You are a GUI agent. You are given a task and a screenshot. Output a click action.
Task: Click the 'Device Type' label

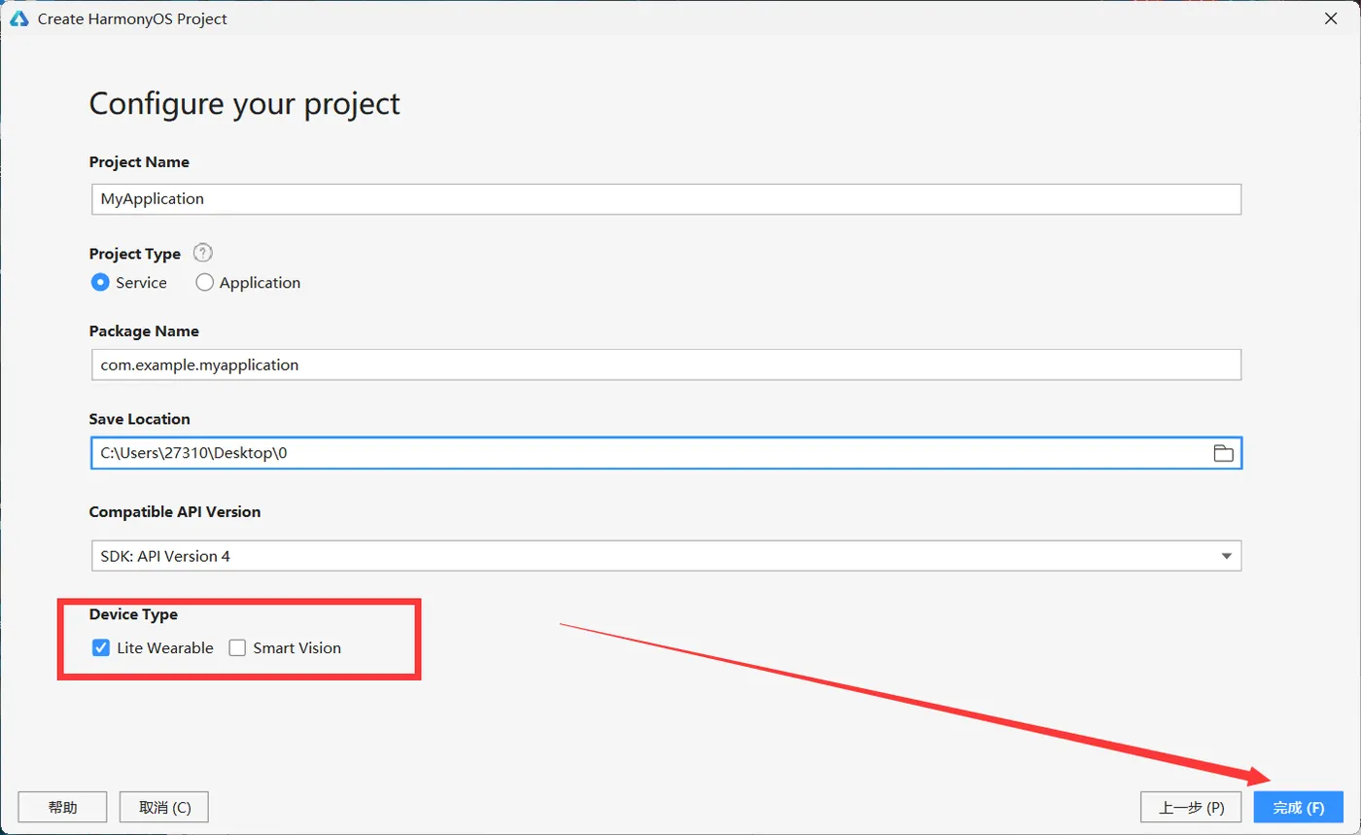tap(133, 614)
